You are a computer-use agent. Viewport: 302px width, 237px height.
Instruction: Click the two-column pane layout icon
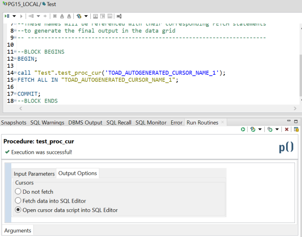pos(103,16)
